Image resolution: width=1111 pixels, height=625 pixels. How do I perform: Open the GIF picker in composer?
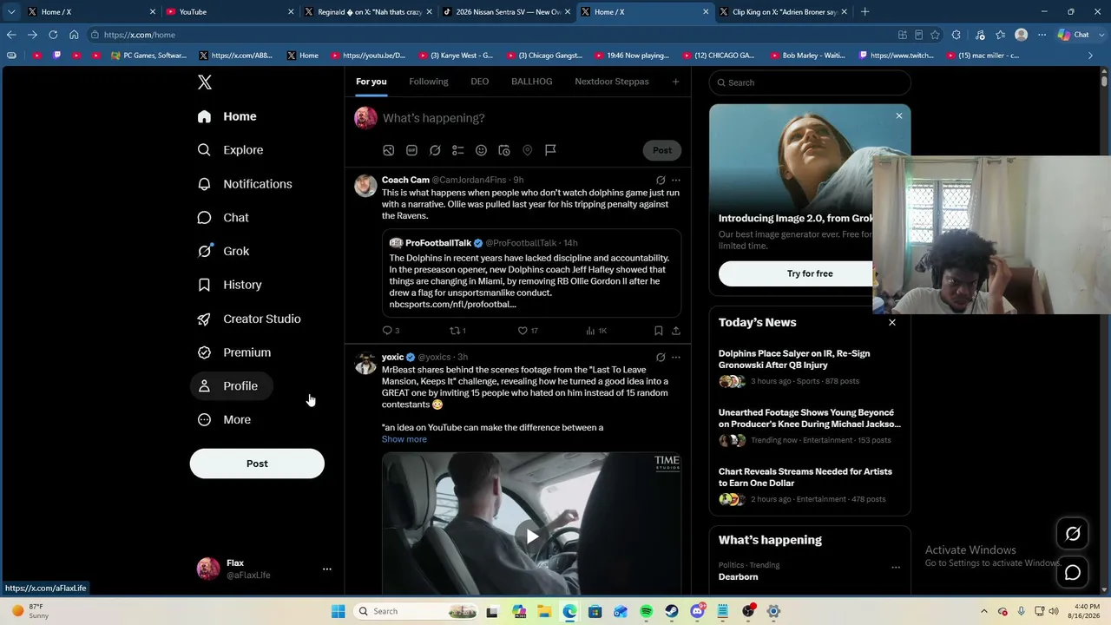click(x=411, y=150)
